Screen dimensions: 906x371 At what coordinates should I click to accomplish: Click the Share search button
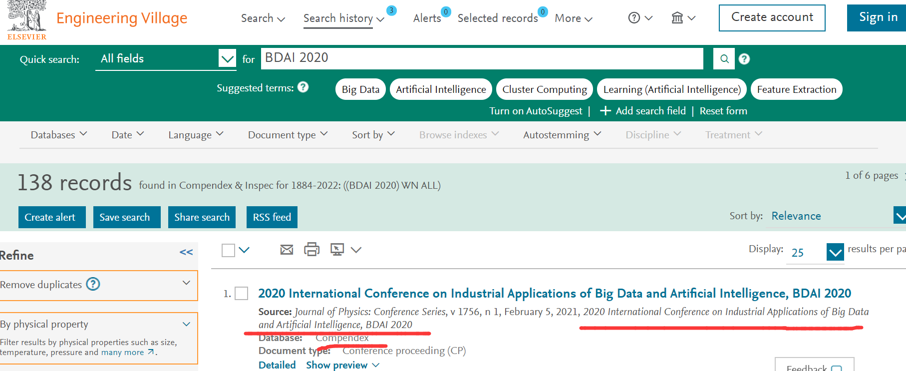202,217
